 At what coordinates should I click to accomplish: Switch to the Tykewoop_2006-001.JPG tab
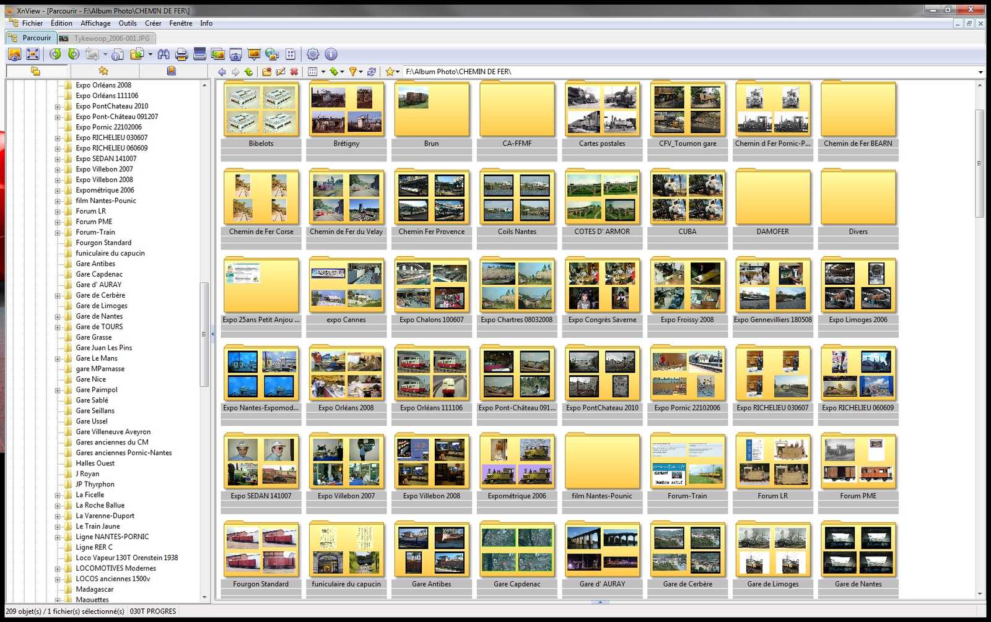coord(105,38)
